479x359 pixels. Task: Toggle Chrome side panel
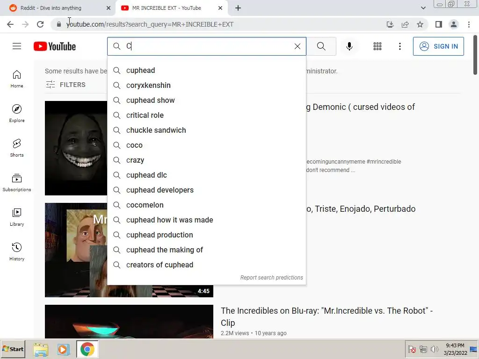(x=439, y=24)
